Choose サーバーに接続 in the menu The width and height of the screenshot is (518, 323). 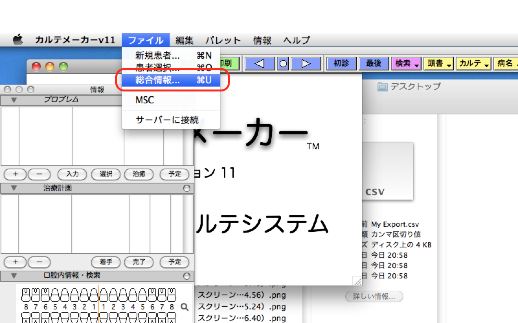click(x=167, y=120)
